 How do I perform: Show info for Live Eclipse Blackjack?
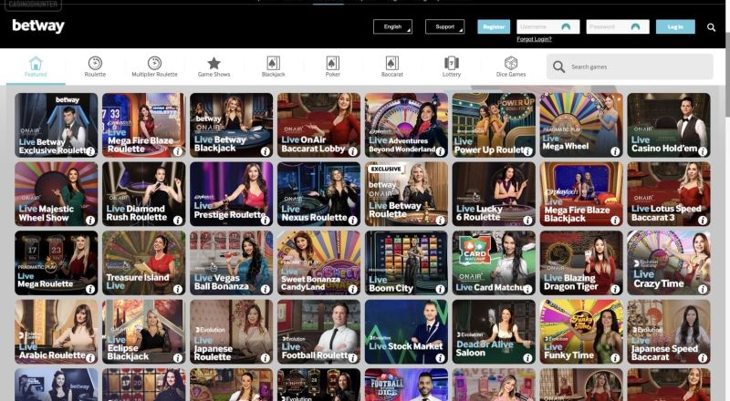click(178, 358)
